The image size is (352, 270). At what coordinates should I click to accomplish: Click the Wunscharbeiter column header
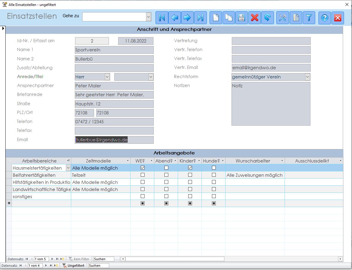253,161
